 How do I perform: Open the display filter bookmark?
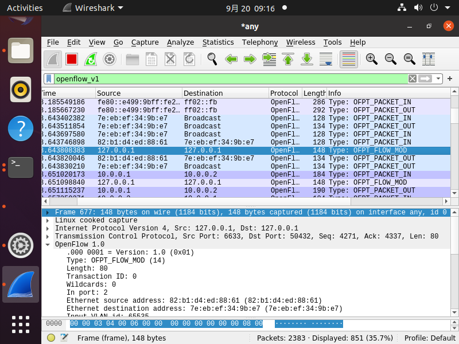[x=49, y=79]
